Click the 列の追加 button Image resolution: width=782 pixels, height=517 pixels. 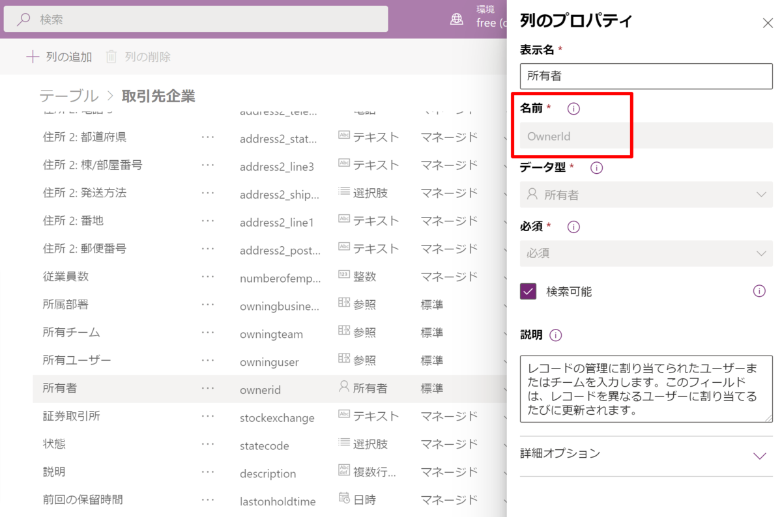[x=57, y=57]
